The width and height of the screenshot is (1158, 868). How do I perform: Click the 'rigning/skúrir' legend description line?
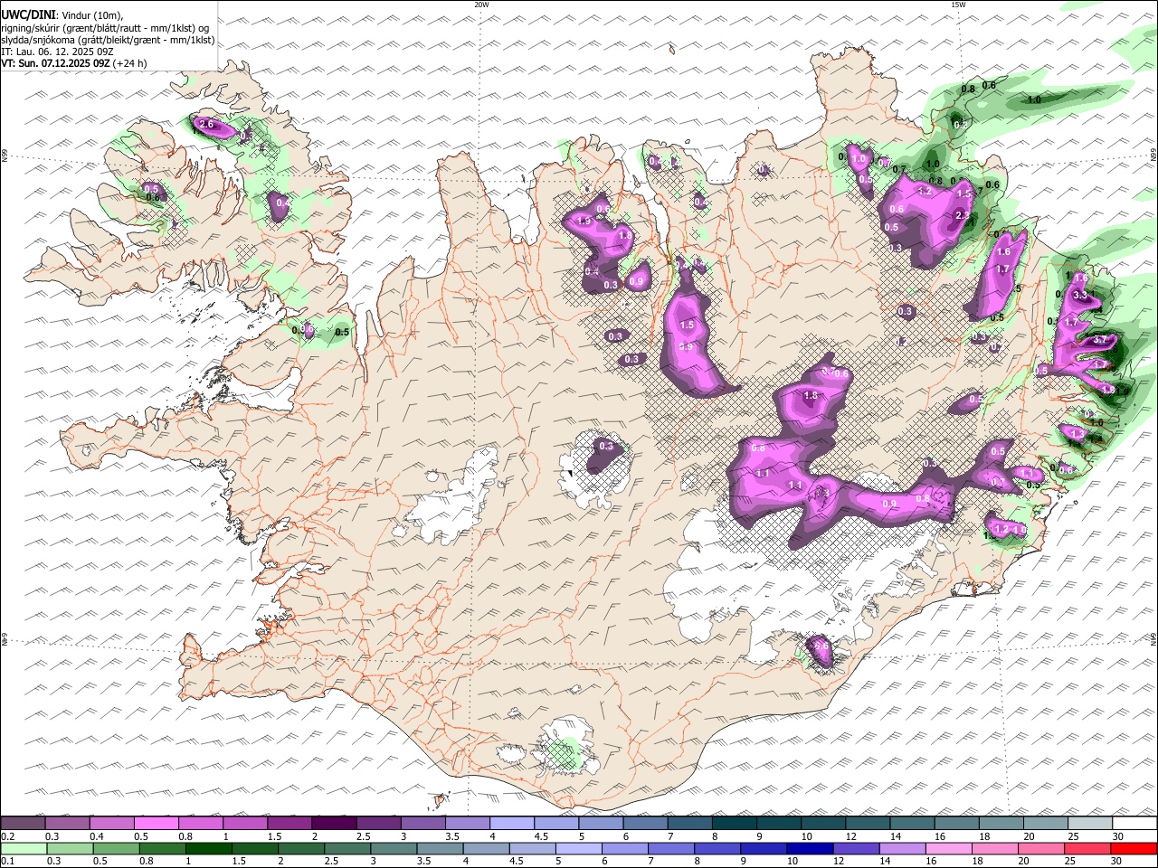[104, 28]
